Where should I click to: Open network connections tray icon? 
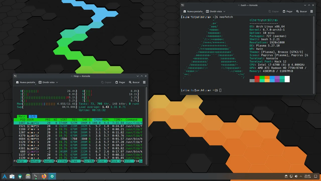(x=291, y=176)
